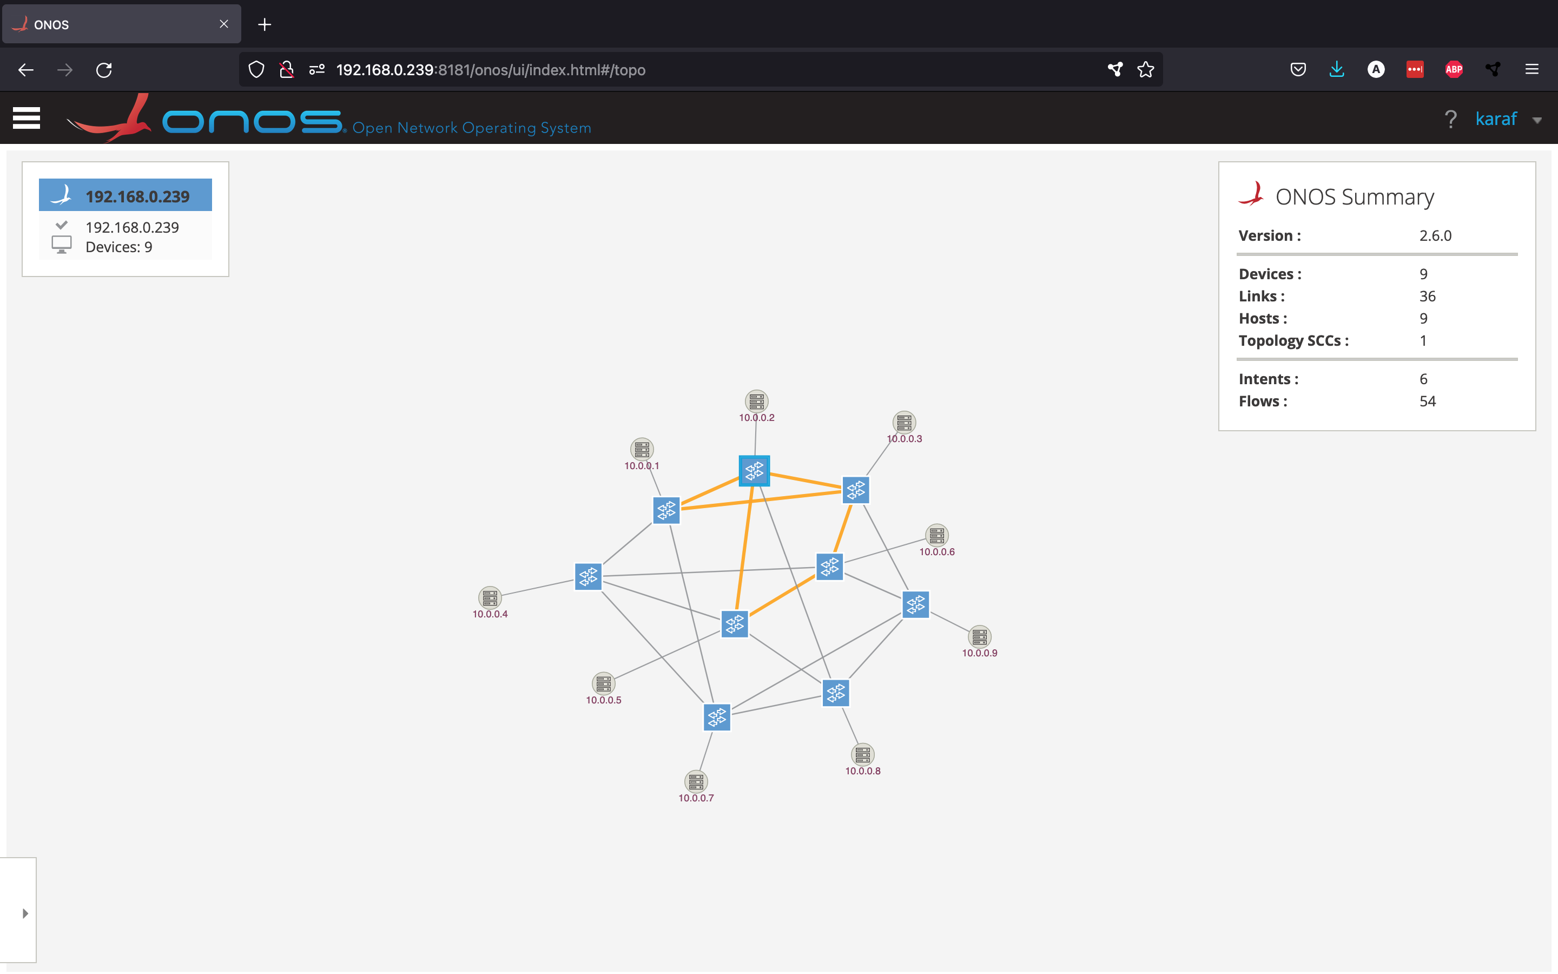Click the 'Devices: 9' instance text
This screenshot has width=1558, height=974.
(x=119, y=247)
